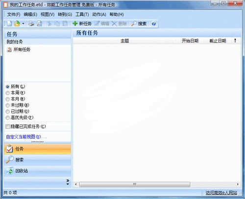
Task: Open the 工具(T) menu
Action: 82,14
